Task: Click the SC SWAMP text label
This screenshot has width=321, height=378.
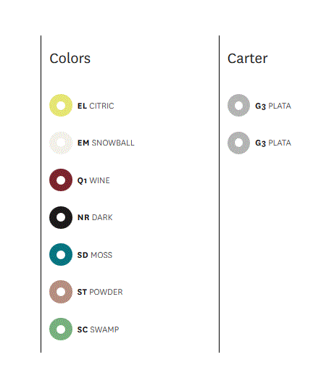Action: 98,329
